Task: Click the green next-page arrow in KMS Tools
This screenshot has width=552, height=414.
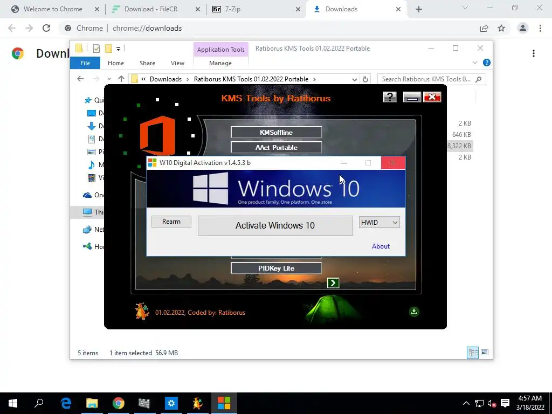Action: coord(333,282)
